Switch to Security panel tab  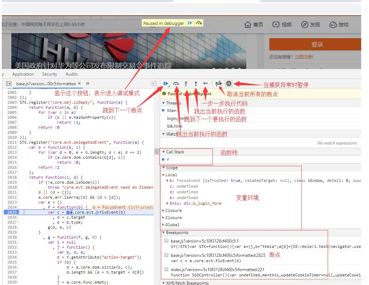tap(49, 74)
